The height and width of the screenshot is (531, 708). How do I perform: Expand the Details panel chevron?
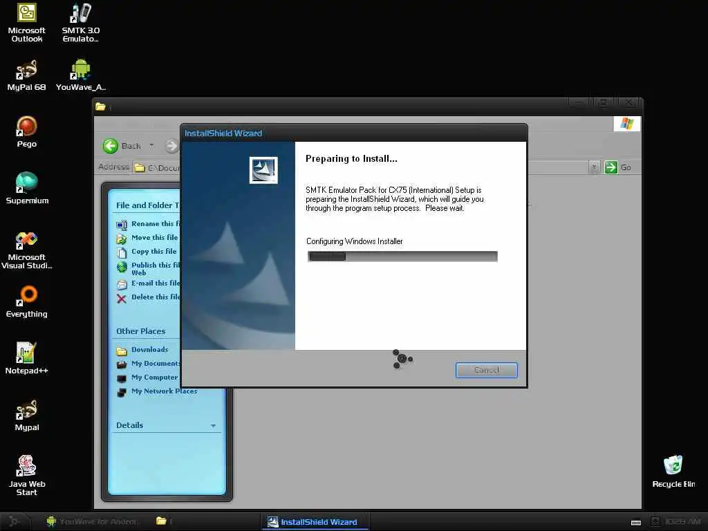[213, 426]
